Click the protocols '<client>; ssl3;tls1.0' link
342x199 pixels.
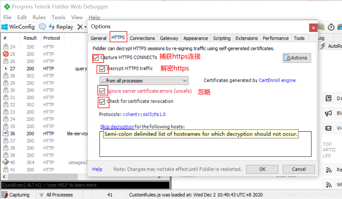[x=144, y=115]
